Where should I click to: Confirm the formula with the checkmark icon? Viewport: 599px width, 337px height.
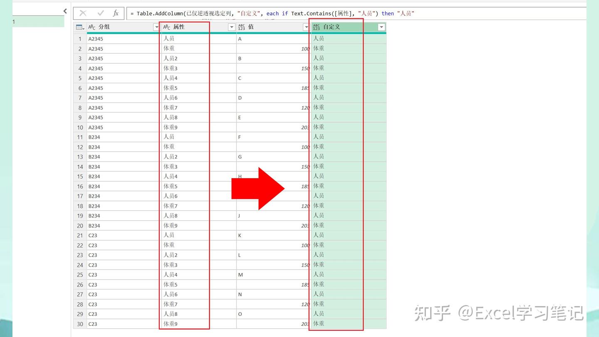(x=100, y=13)
